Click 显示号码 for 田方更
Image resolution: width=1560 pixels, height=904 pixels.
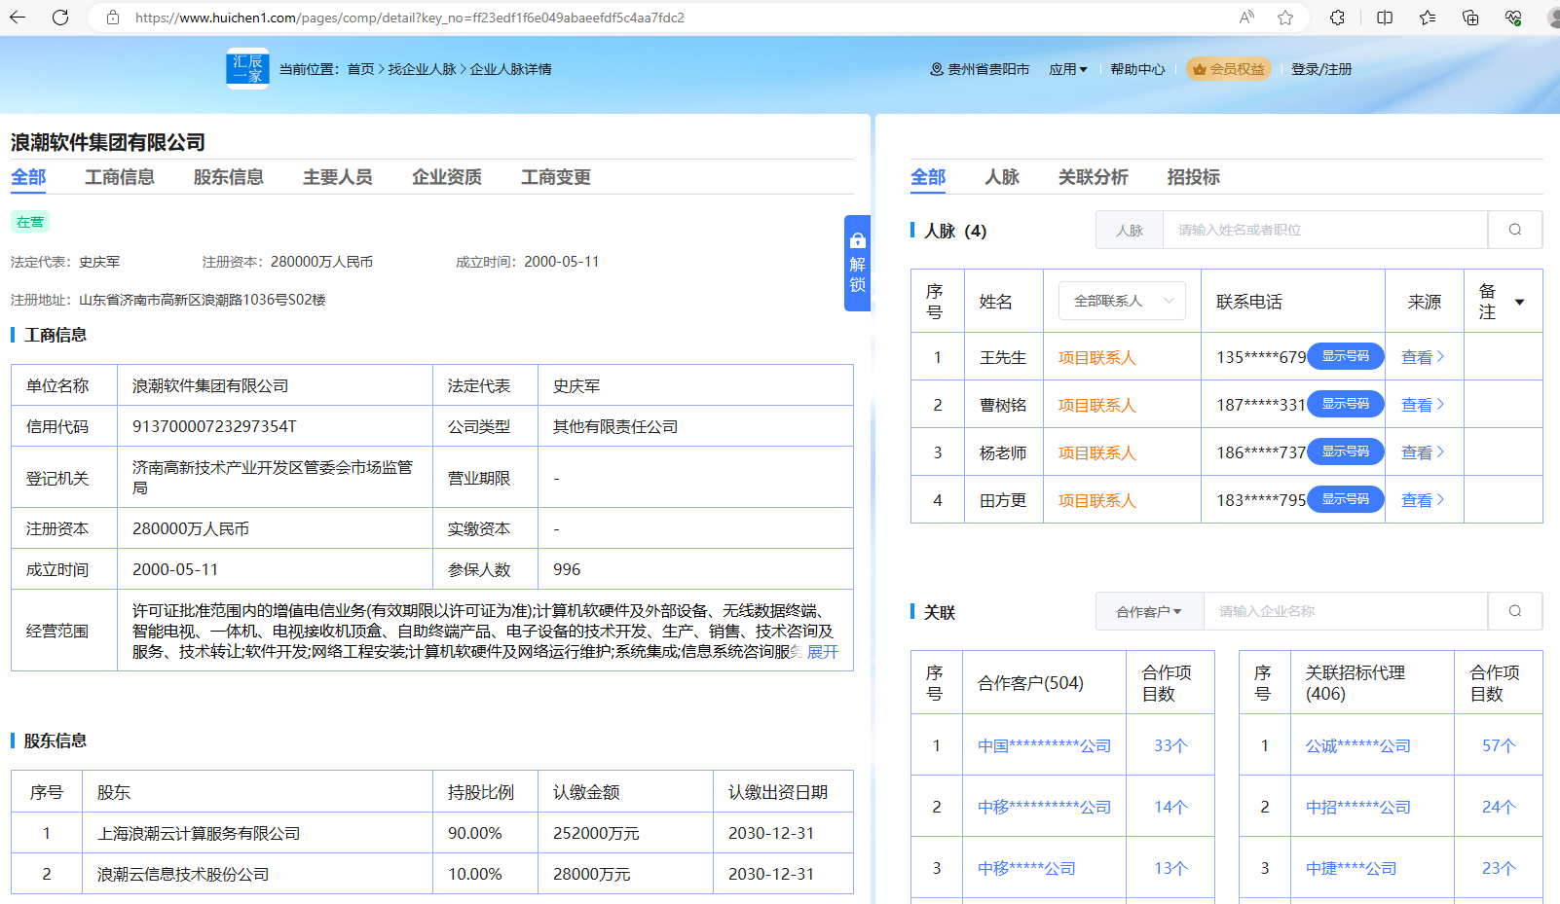1346,499
